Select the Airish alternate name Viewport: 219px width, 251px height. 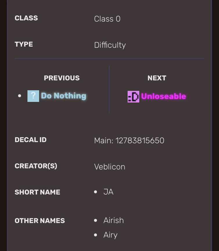[x=113, y=220]
